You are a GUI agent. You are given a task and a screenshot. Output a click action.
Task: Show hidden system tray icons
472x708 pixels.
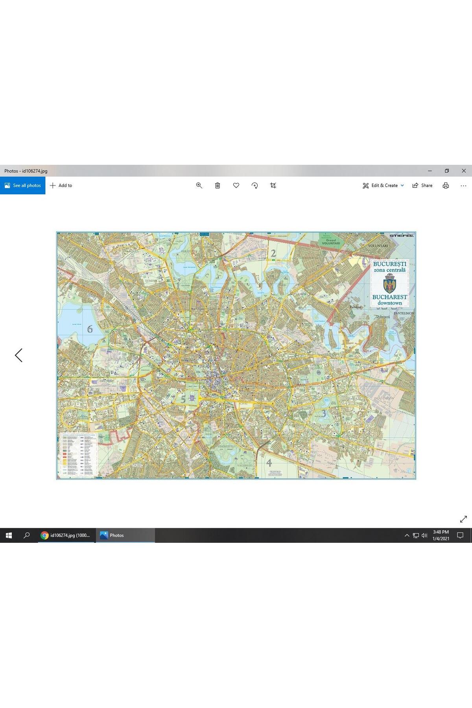point(407,535)
